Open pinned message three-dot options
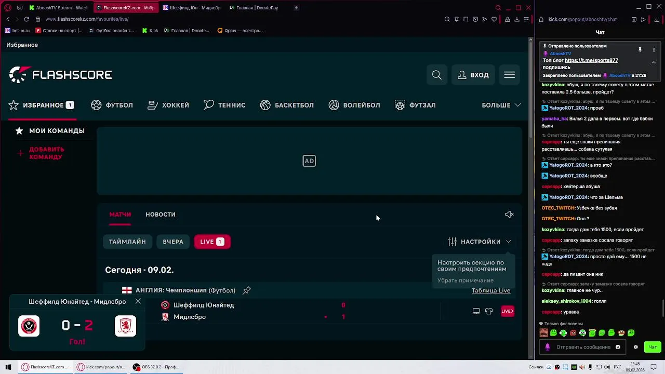Viewport: 665px width, 374px height. (x=654, y=50)
